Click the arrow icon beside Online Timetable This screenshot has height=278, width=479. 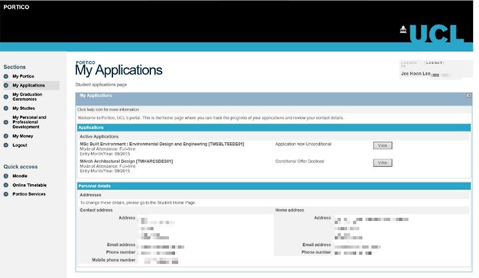tap(6, 186)
